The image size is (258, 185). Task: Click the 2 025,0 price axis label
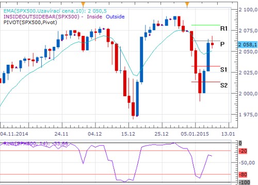tap(248, 72)
